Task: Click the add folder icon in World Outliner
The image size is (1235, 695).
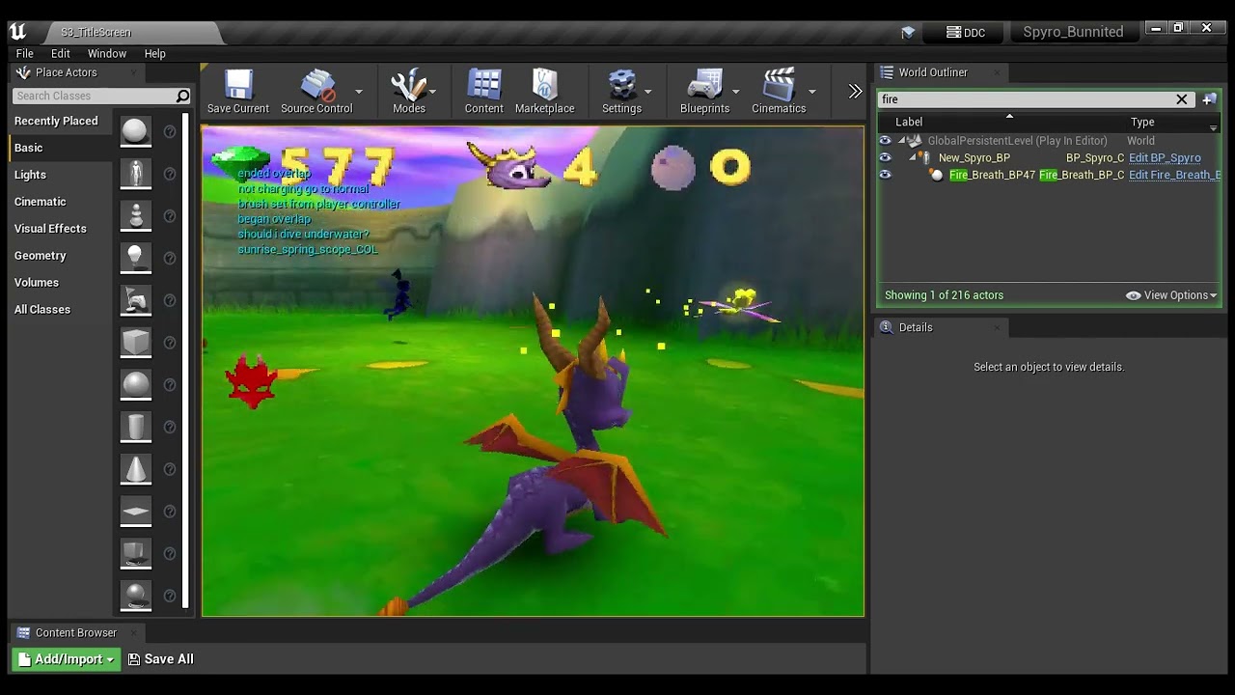Action: (x=1209, y=99)
